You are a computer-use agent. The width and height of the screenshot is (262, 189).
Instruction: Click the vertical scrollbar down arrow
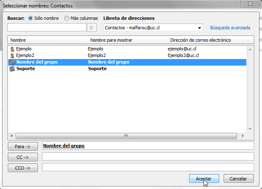[250, 129]
